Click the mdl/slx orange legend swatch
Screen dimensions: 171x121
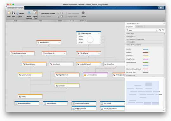click(x=146, y=53)
